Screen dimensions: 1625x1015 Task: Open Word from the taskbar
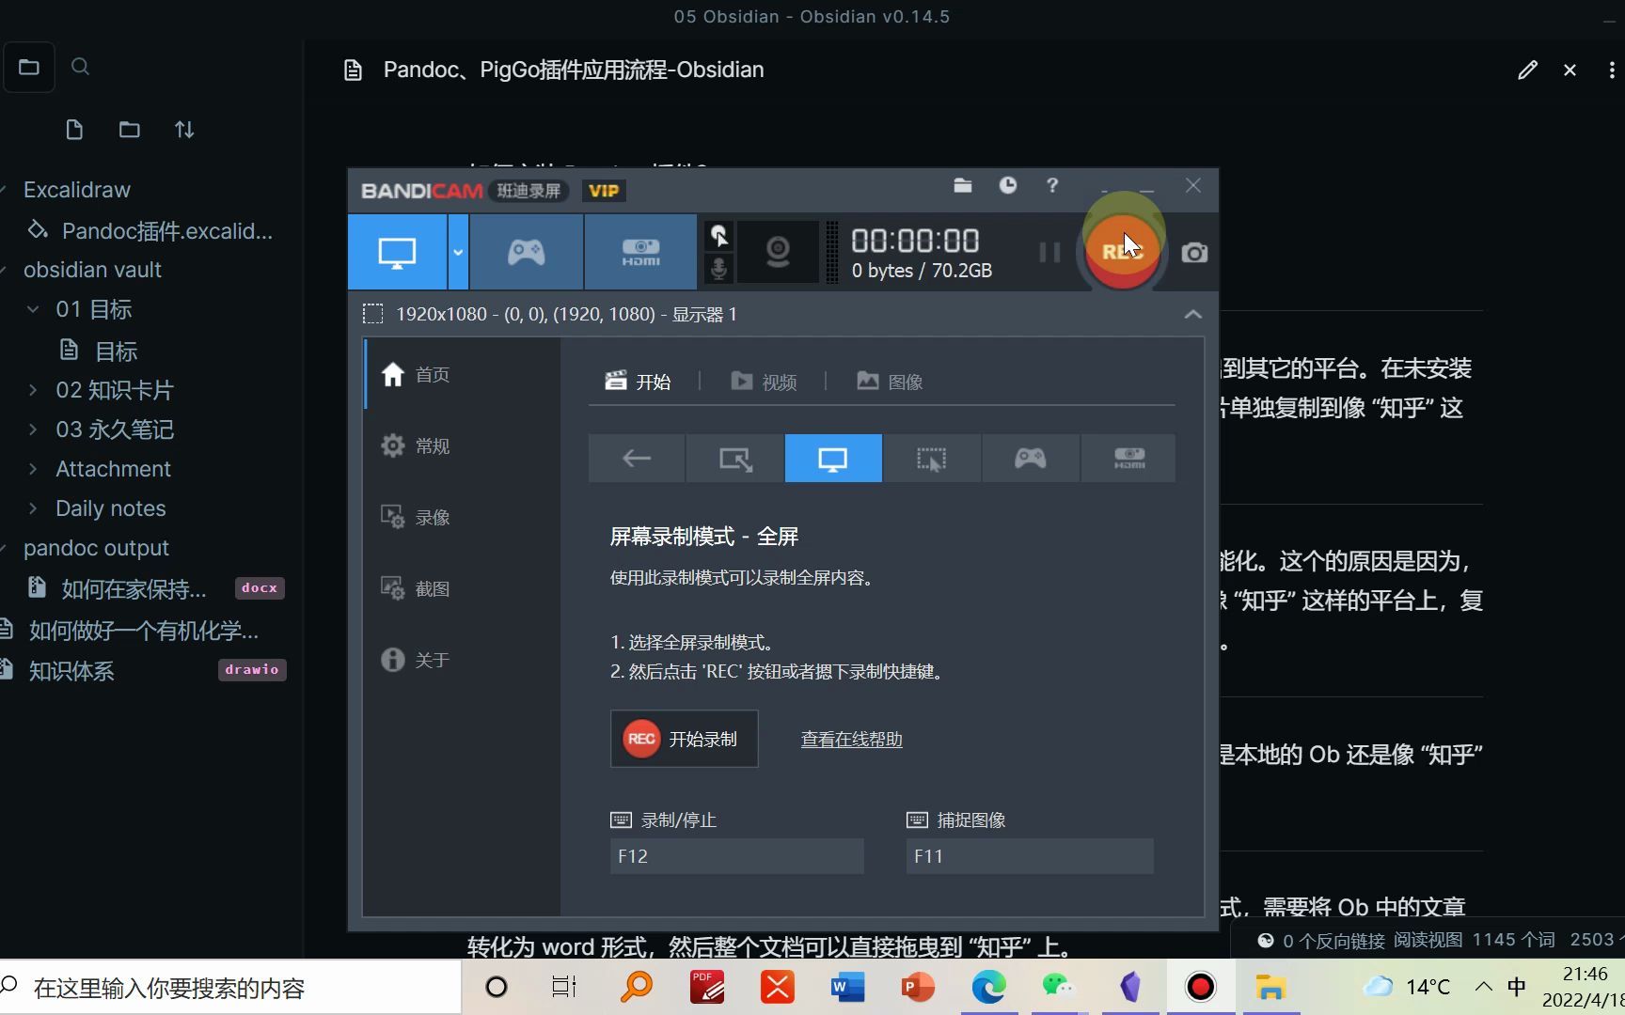coord(847,987)
